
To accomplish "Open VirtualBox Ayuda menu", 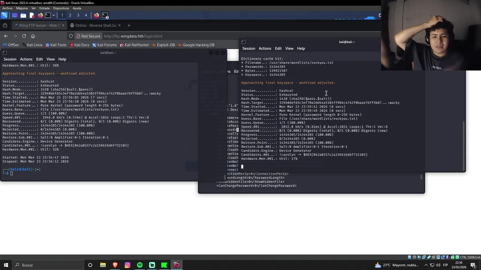I will (77, 8).
